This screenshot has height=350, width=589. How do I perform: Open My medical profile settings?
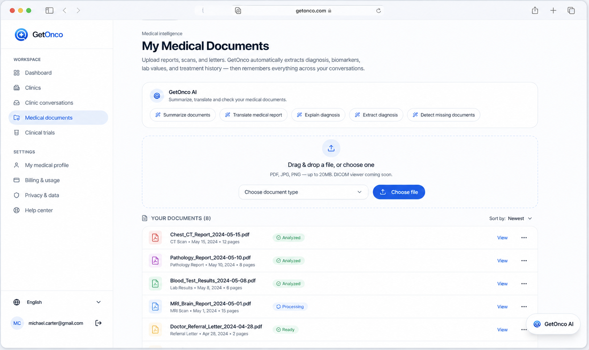58,165
